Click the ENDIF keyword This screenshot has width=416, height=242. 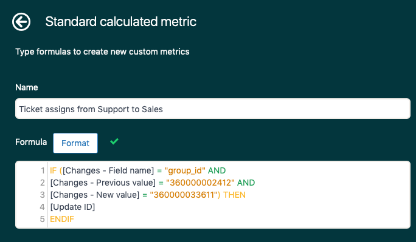[62, 219]
